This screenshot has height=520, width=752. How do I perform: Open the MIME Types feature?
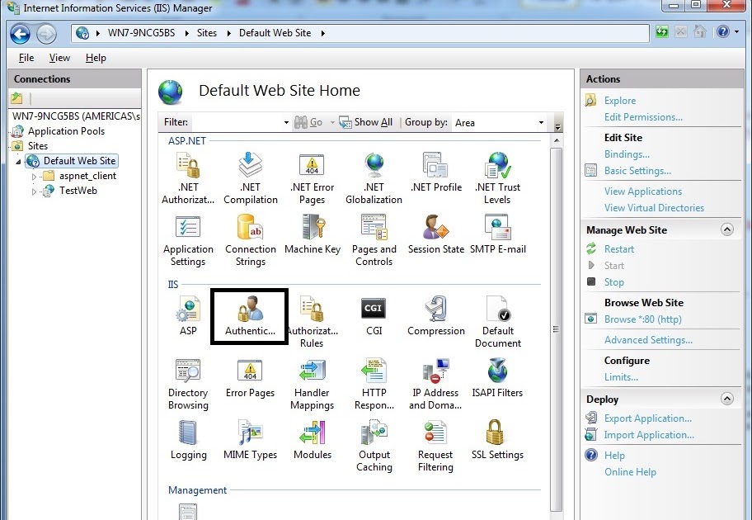click(x=249, y=437)
